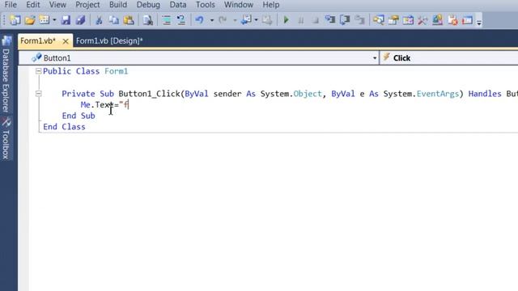Click the Open File folder icon
Image resolution: width=518 pixels, height=291 pixels.
coord(30,20)
